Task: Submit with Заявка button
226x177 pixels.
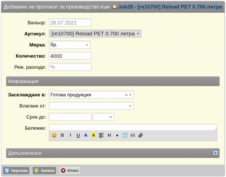Action: coord(44,171)
